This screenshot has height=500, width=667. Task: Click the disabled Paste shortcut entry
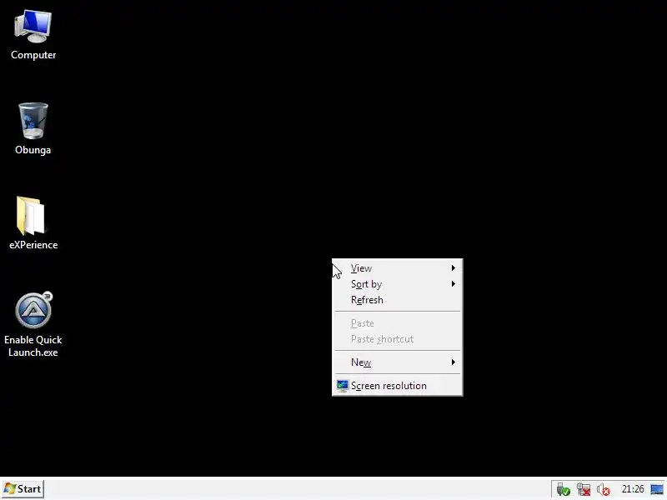tap(398, 339)
